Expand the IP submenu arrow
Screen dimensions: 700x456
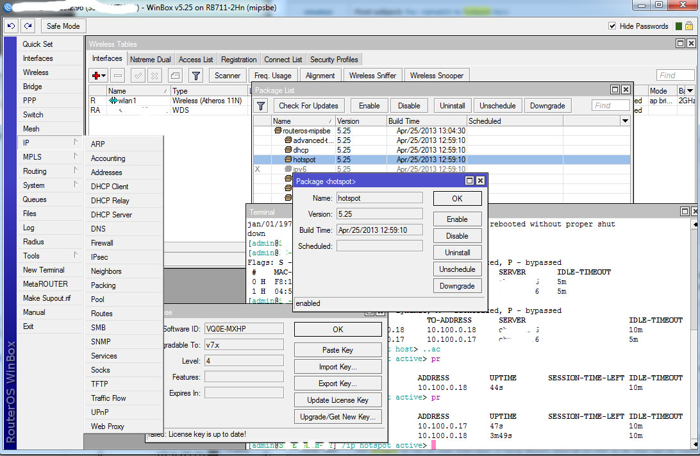pyautogui.click(x=76, y=142)
